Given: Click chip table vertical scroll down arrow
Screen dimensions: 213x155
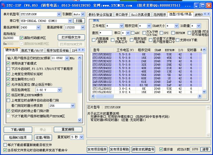Looking at the screenshot, I should click(x=204, y=92).
